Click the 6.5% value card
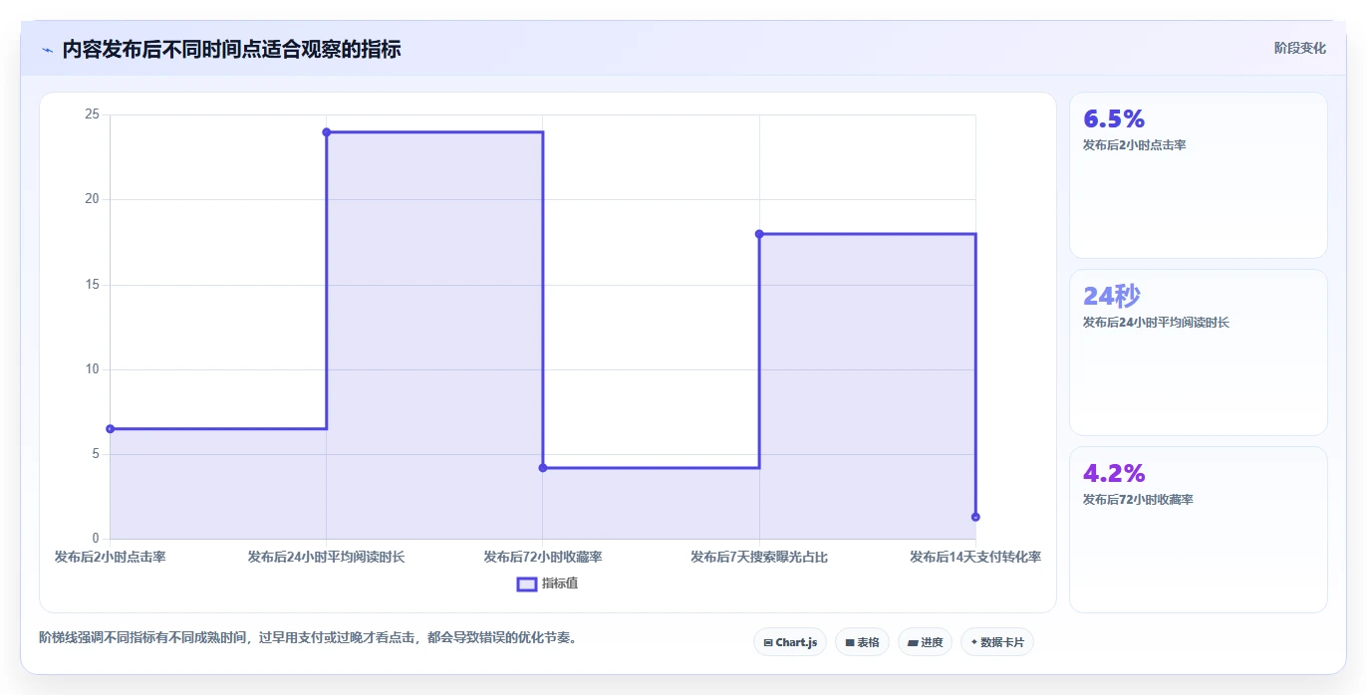 pyautogui.click(x=1198, y=175)
